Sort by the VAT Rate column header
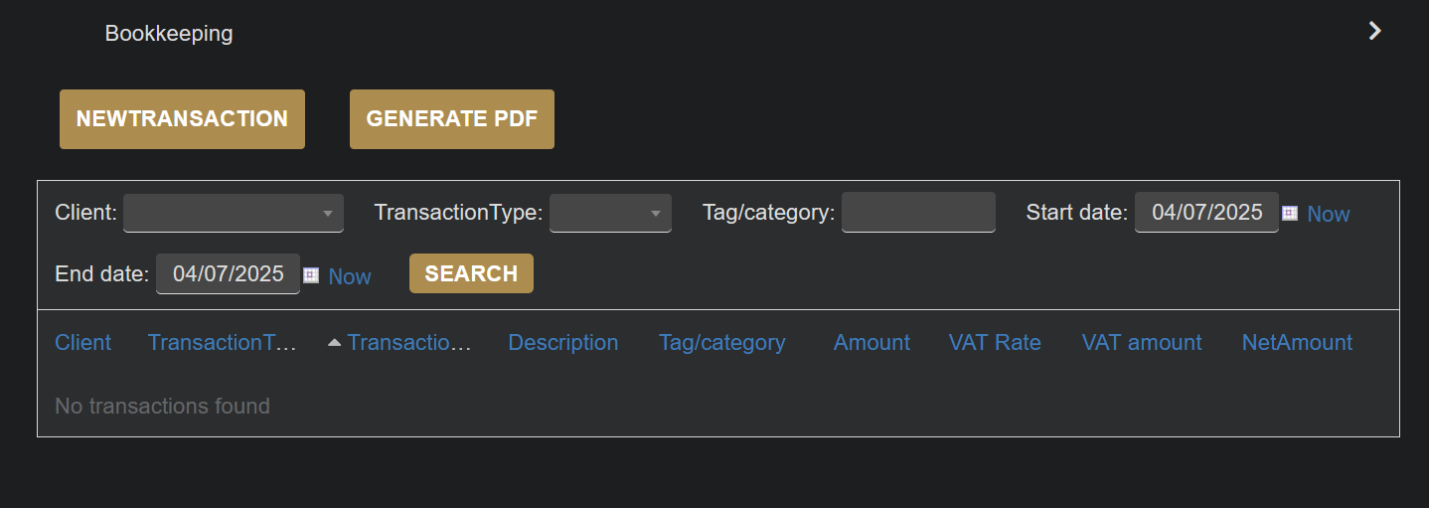 pyautogui.click(x=995, y=343)
